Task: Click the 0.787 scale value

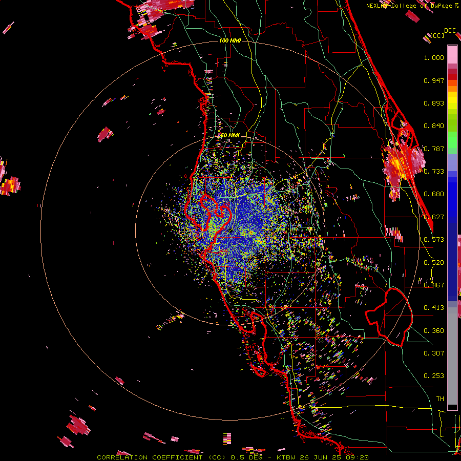Action: [434, 149]
